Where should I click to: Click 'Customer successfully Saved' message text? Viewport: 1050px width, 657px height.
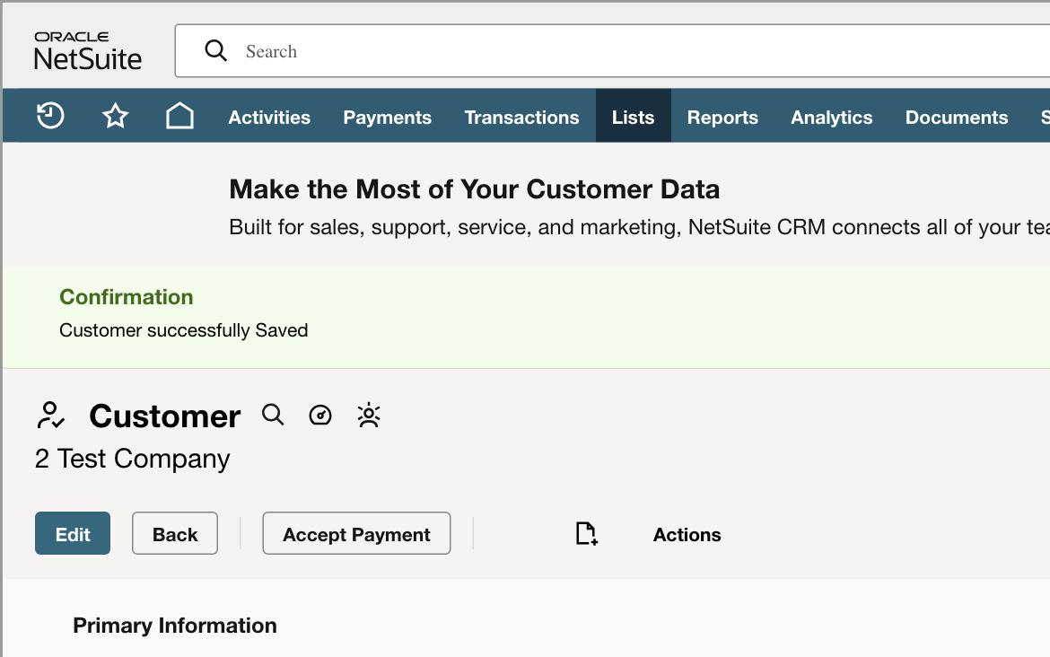coord(183,330)
